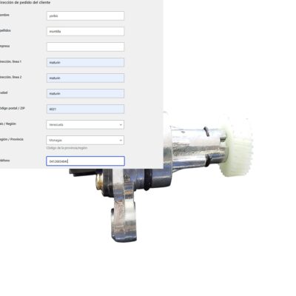Click the Código postal / ZIP label
The height and width of the screenshot is (296, 296).
coord(12,108)
